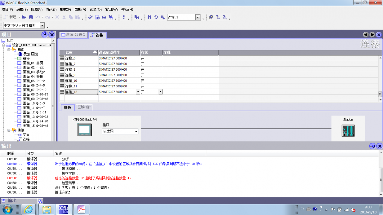Click the Station PLC icon
This screenshot has width=383, height=215.
tap(348, 130)
